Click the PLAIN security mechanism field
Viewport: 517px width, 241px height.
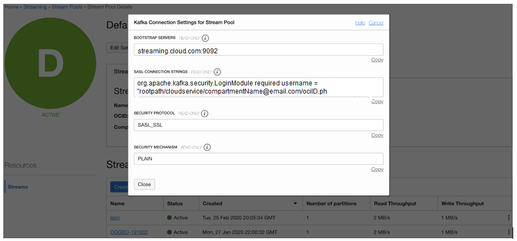point(258,158)
